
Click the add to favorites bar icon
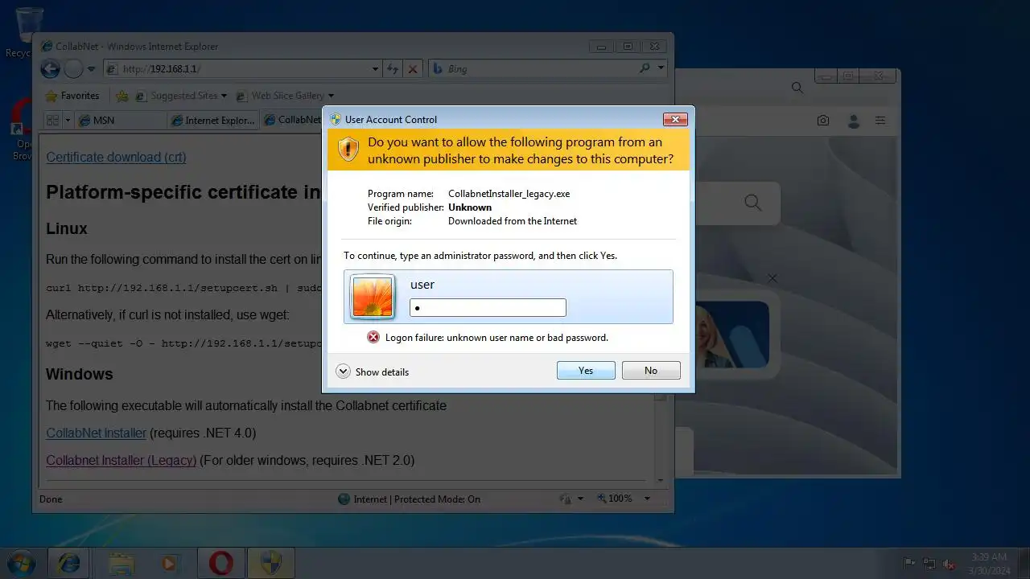tap(122, 96)
